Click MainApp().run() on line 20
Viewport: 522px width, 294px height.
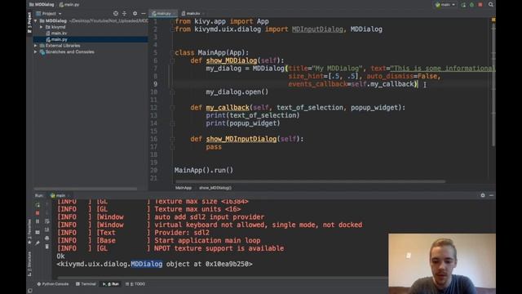click(204, 171)
